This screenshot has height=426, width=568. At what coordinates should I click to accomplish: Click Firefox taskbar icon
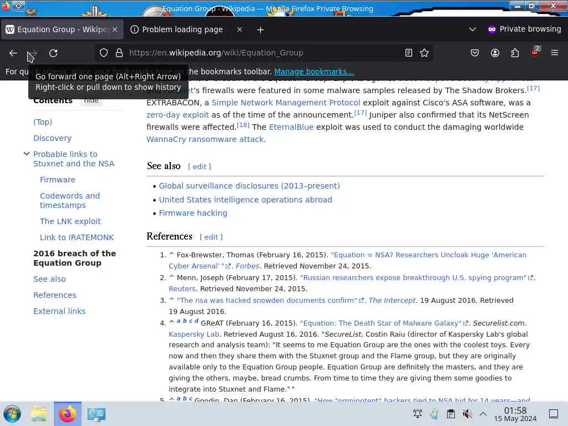(x=68, y=414)
